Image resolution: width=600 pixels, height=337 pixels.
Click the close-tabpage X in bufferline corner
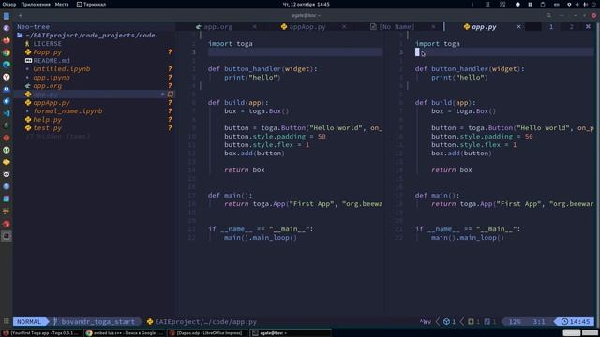[588, 27]
